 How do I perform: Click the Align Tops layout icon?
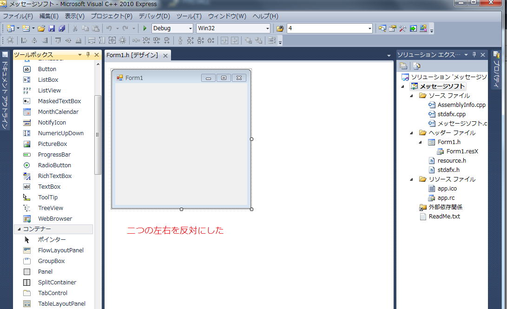(x=58, y=40)
